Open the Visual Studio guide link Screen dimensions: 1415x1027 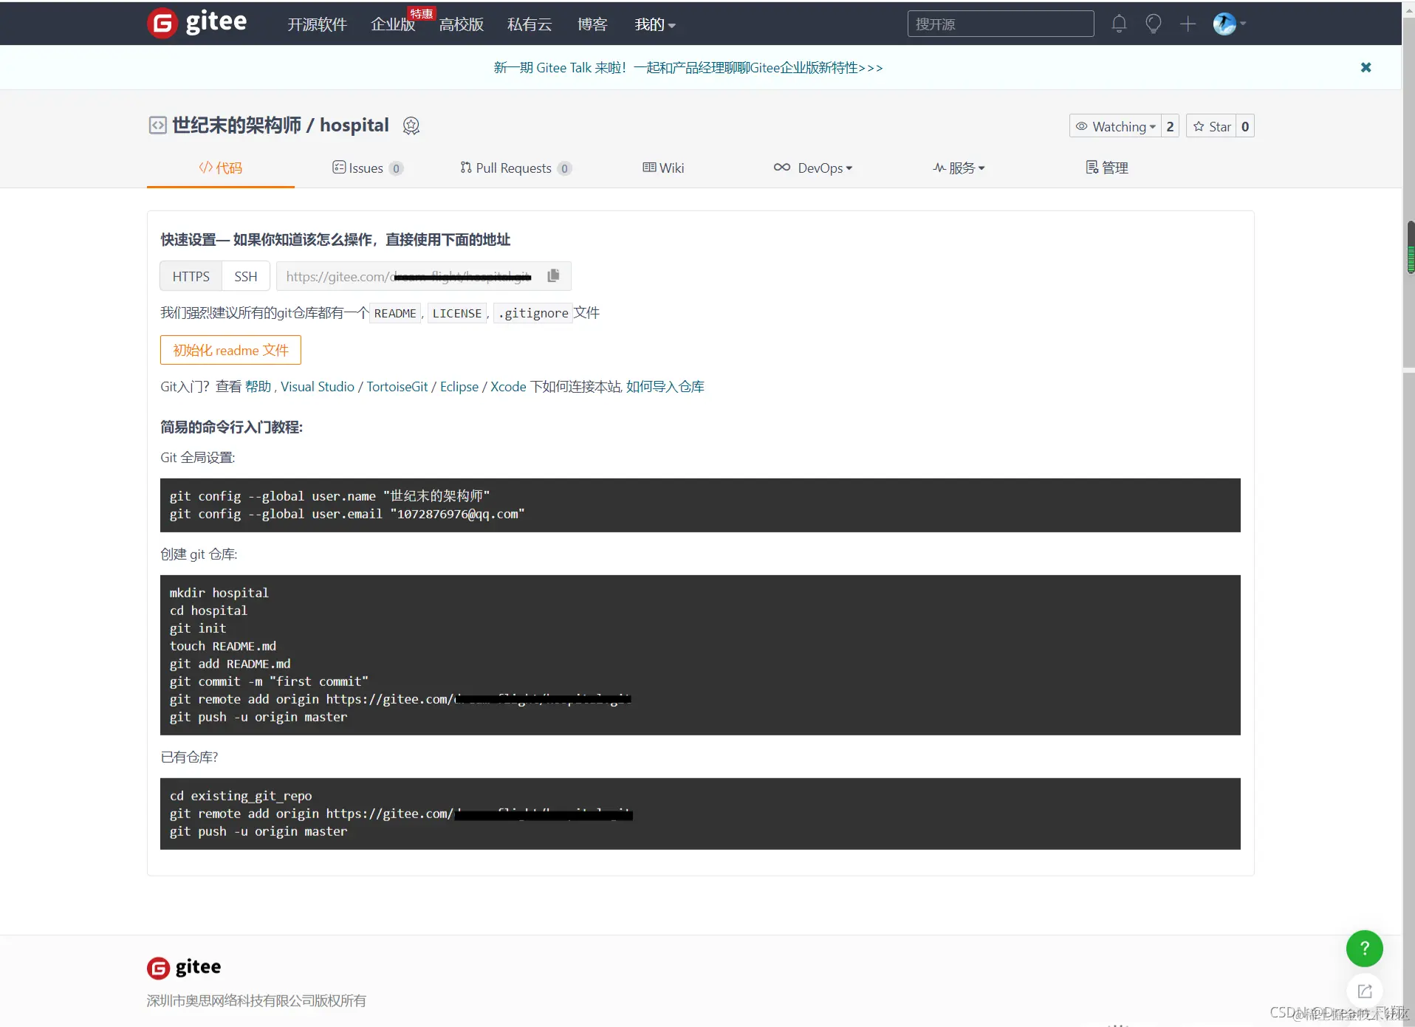point(318,386)
